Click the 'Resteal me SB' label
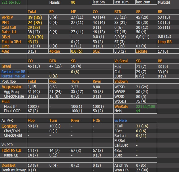The height and width of the screenshot is (172, 179). 13,76
